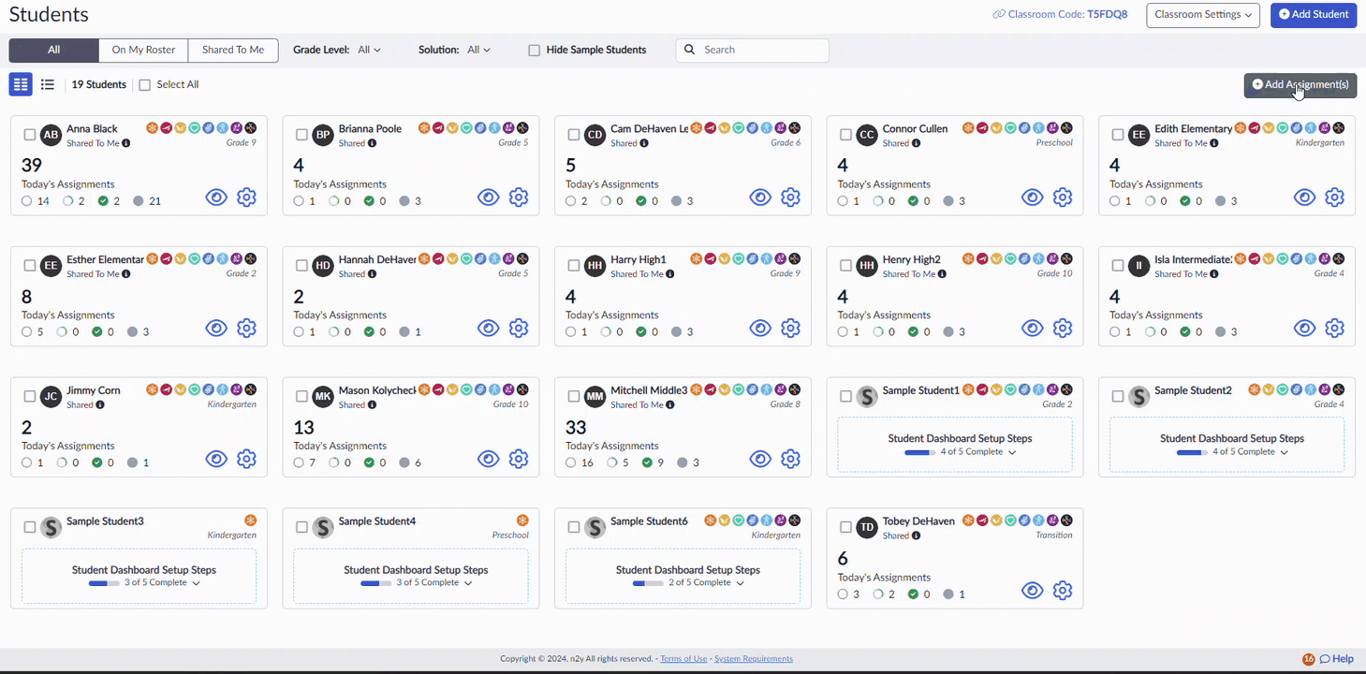
Task: Click the classroom code T5FDQ8
Action: (x=1108, y=15)
